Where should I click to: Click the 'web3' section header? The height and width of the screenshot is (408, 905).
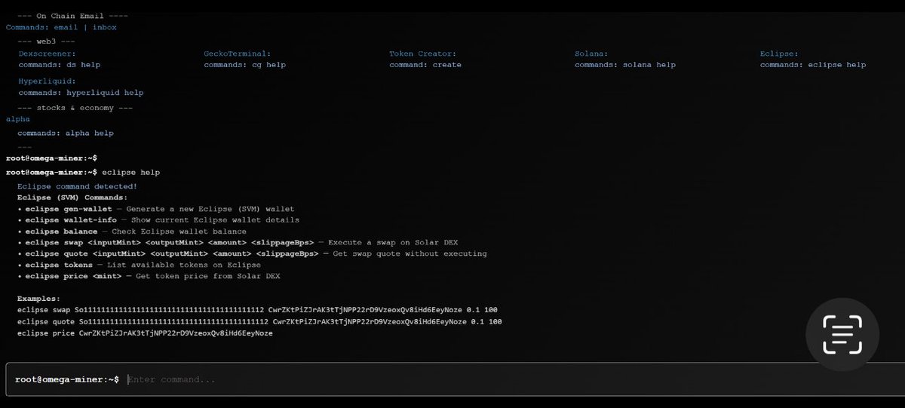pos(47,41)
